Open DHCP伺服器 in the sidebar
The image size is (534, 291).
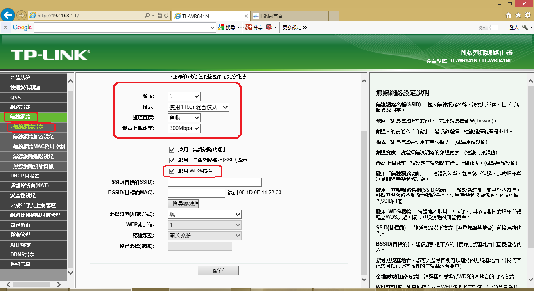(x=34, y=176)
